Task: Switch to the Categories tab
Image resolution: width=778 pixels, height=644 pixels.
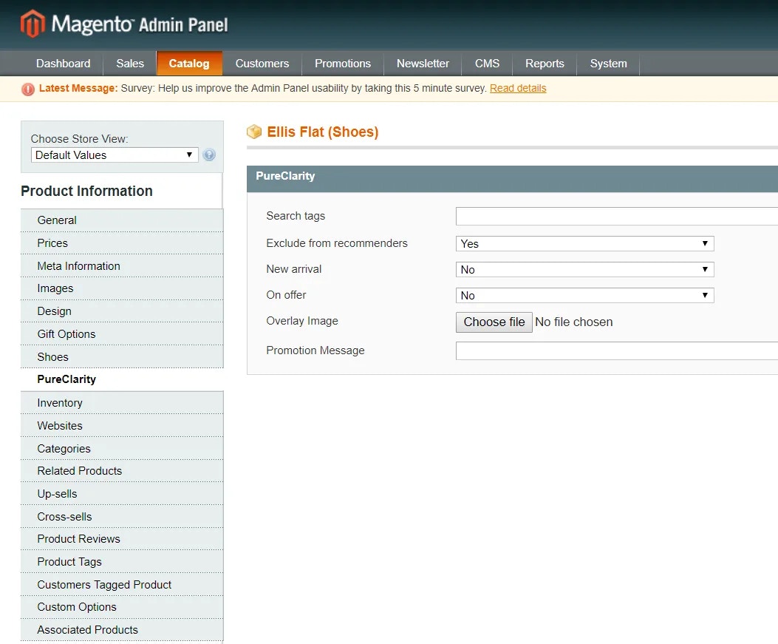Action: click(122, 448)
